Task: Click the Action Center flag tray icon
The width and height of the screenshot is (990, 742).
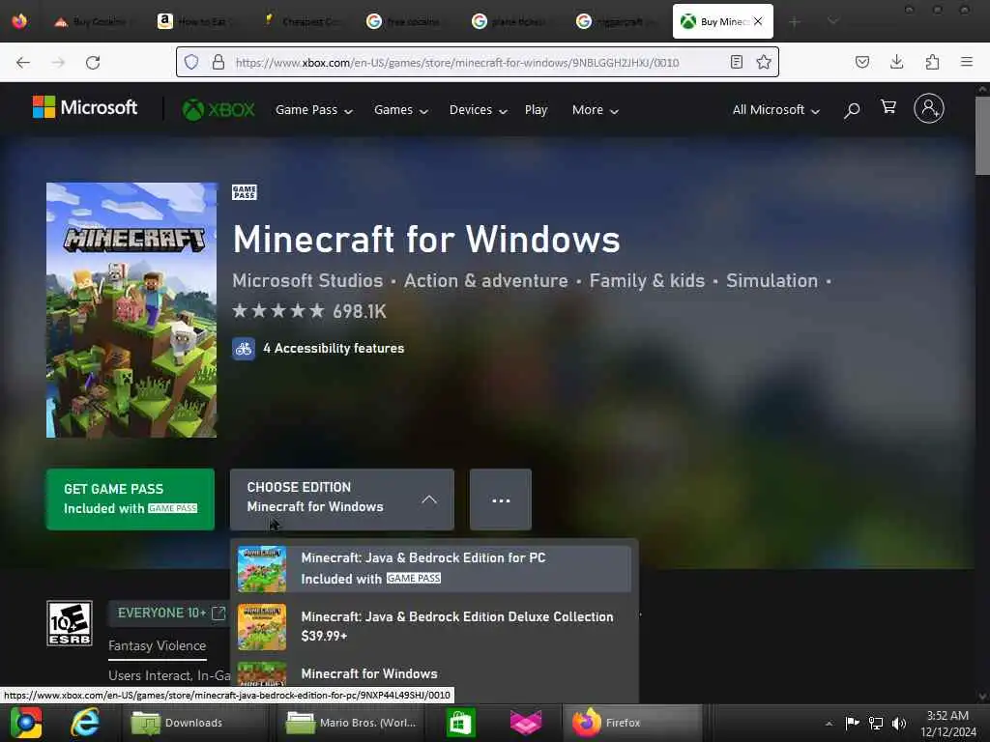Action: pyautogui.click(x=853, y=723)
